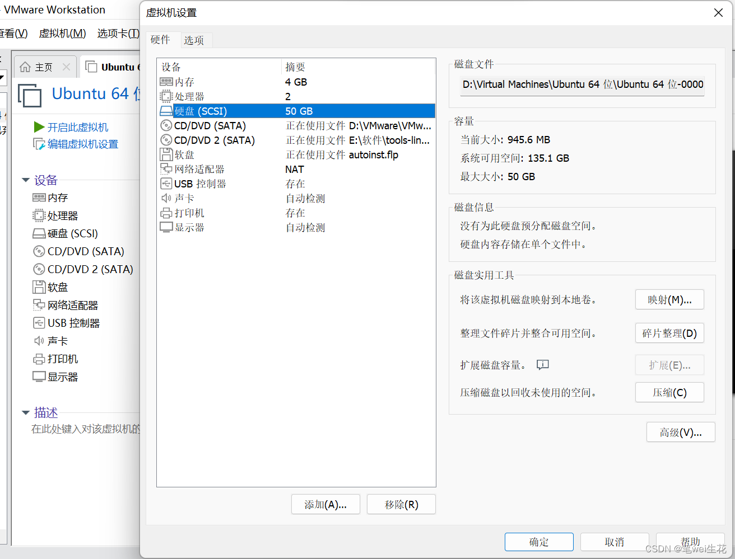This screenshot has height=559, width=735.
Task: Click the disk file path field
Action: 582,84
